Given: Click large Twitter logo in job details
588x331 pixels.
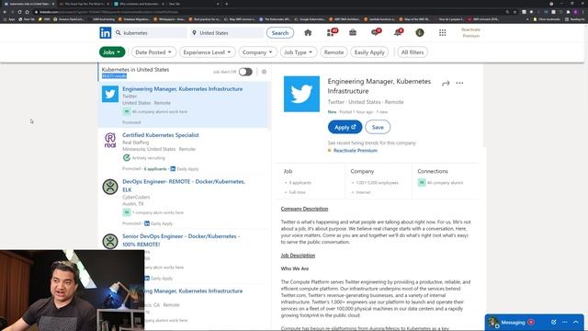Looking at the screenshot, I should [x=301, y=94].
